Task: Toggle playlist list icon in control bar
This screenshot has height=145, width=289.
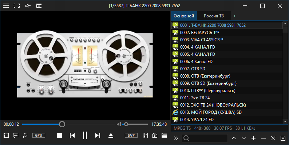Action: tap(164, 136)
